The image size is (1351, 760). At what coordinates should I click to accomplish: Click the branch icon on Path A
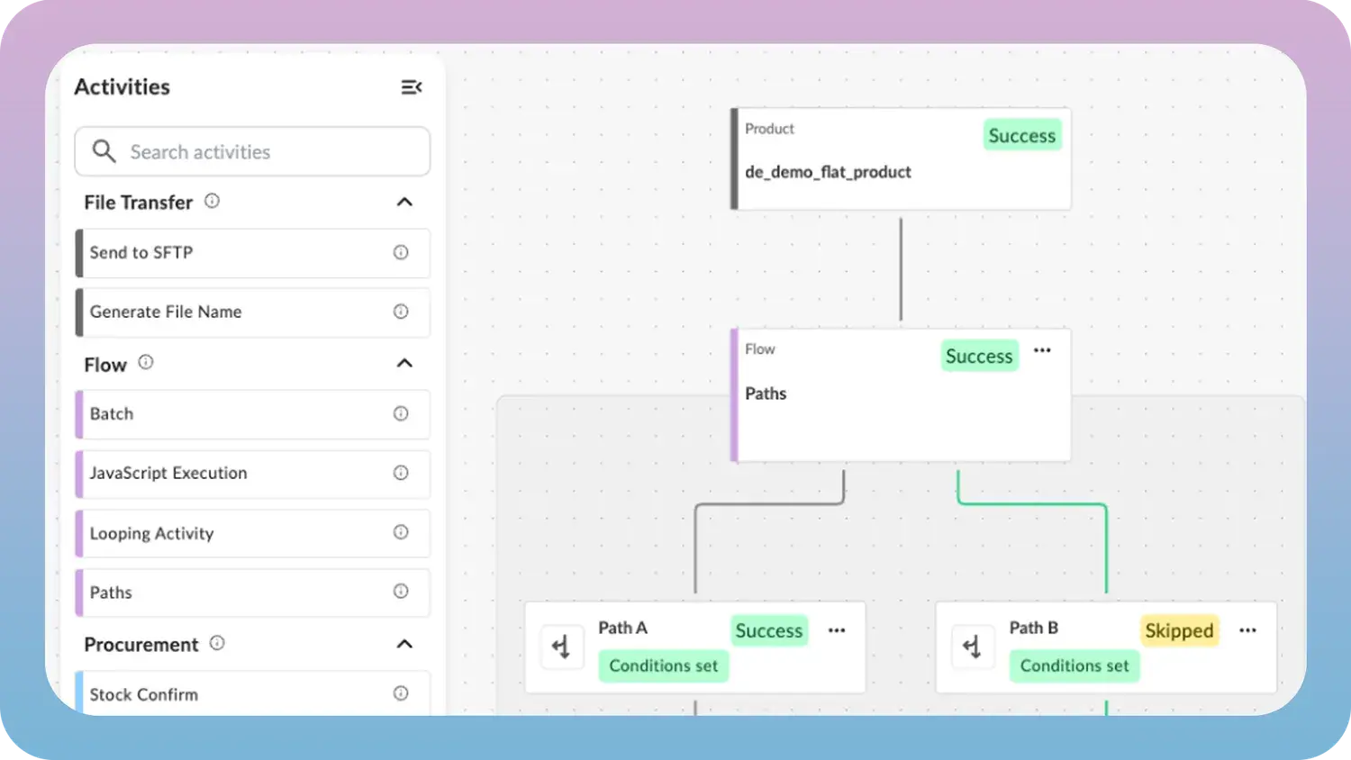[x=562, y=647]
